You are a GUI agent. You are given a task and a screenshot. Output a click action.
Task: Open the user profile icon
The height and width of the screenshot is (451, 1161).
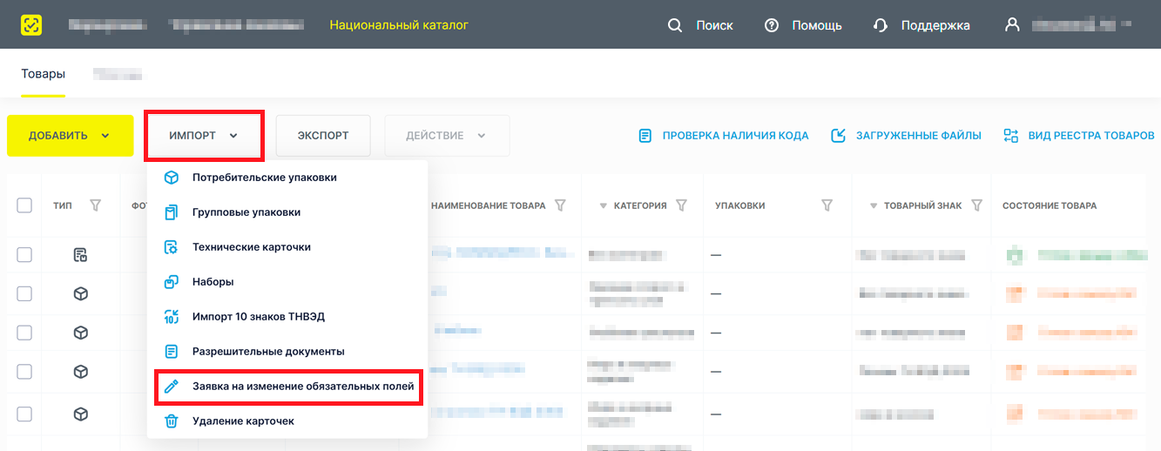pyautogui.click(x=1012, y=25)
